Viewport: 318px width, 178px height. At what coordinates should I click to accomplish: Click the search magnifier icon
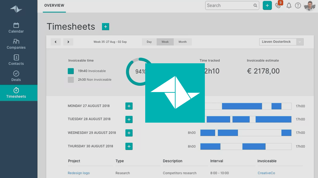click(x=255, y=5)
